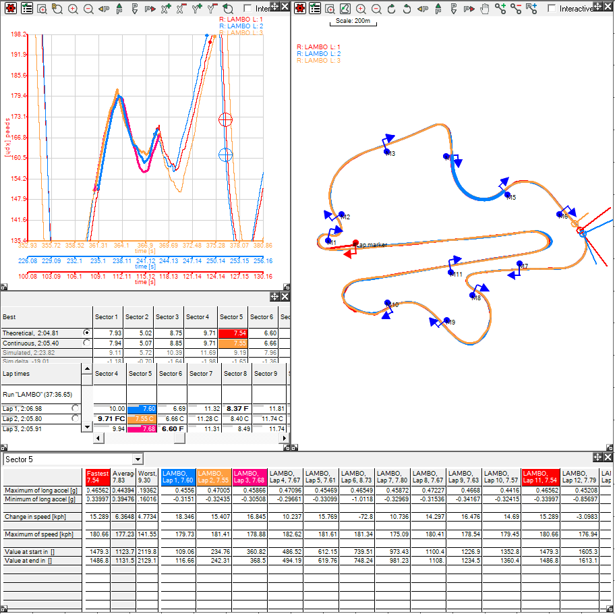Click the add track marker icon
The width and height of the screenshot is (615, 614).
point(500,8)
